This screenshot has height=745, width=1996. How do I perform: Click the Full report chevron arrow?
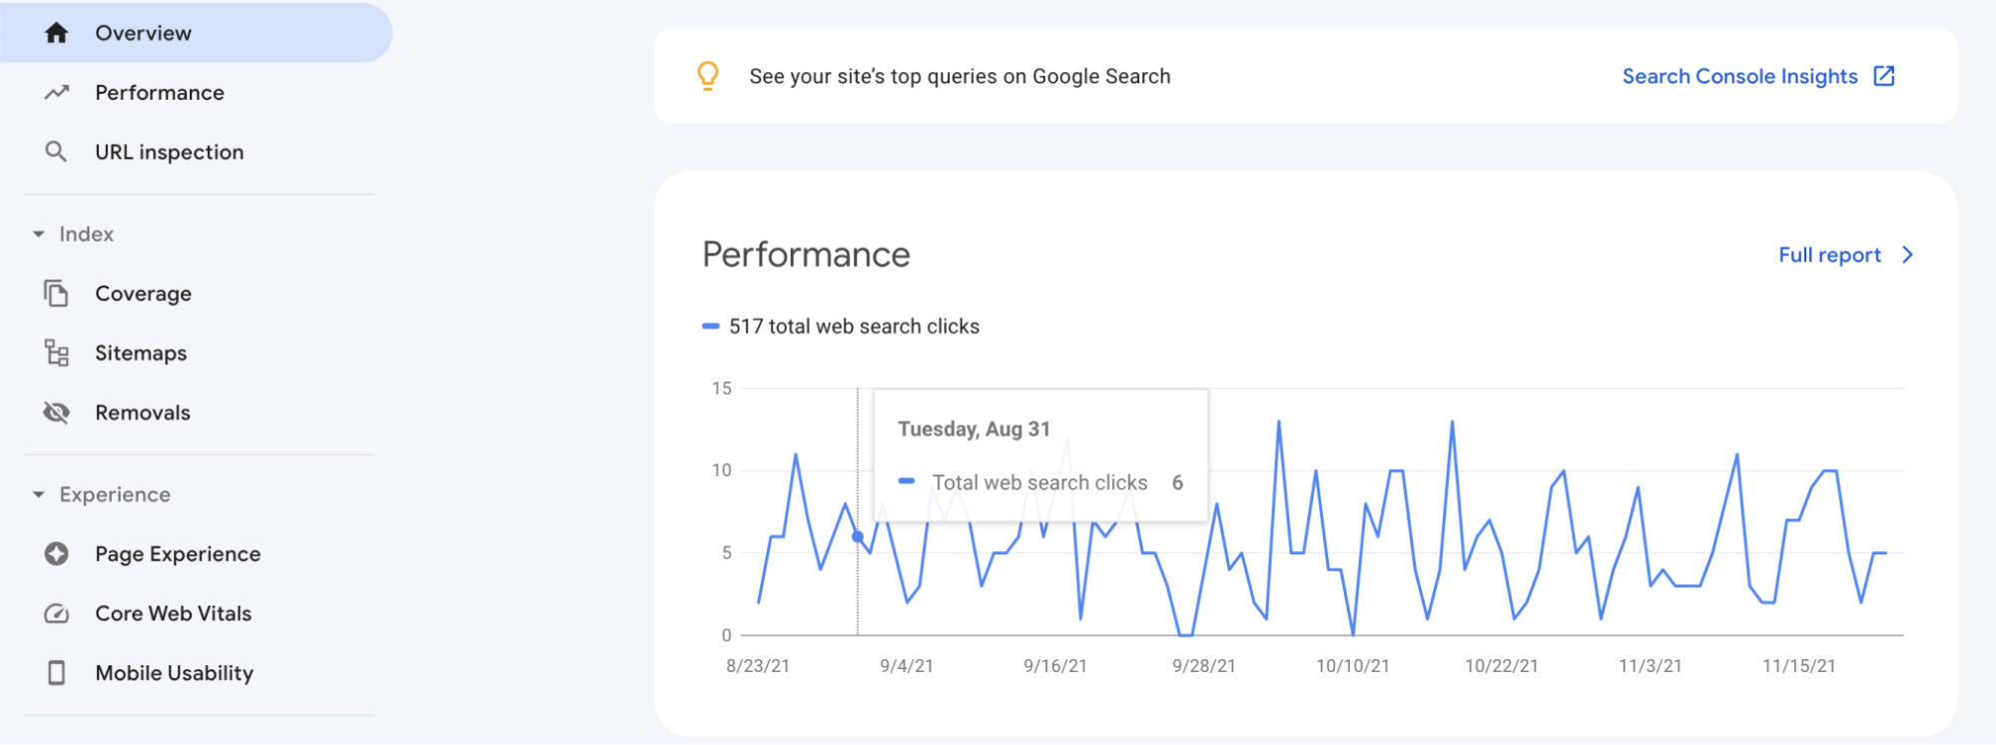[x=1908, y=255]
